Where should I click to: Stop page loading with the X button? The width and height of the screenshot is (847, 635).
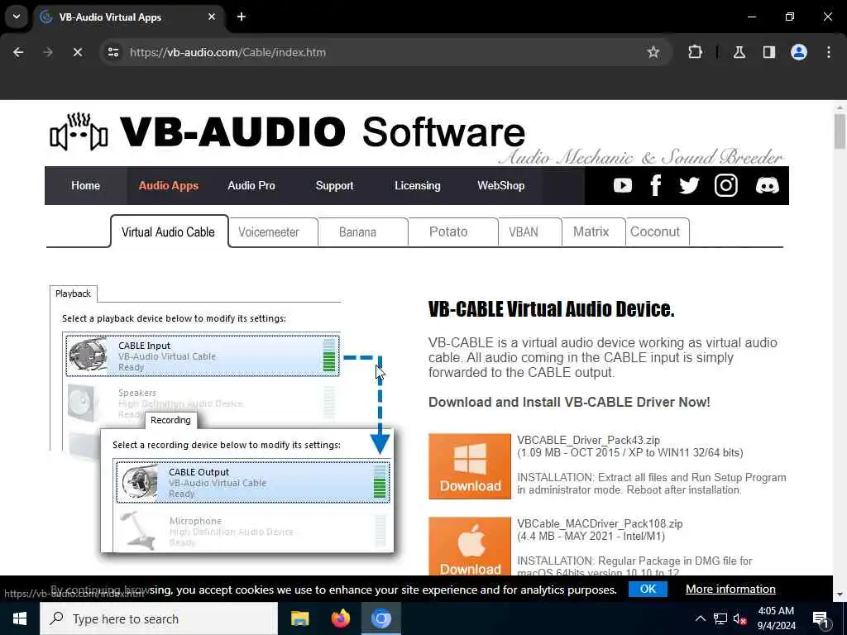77,52
